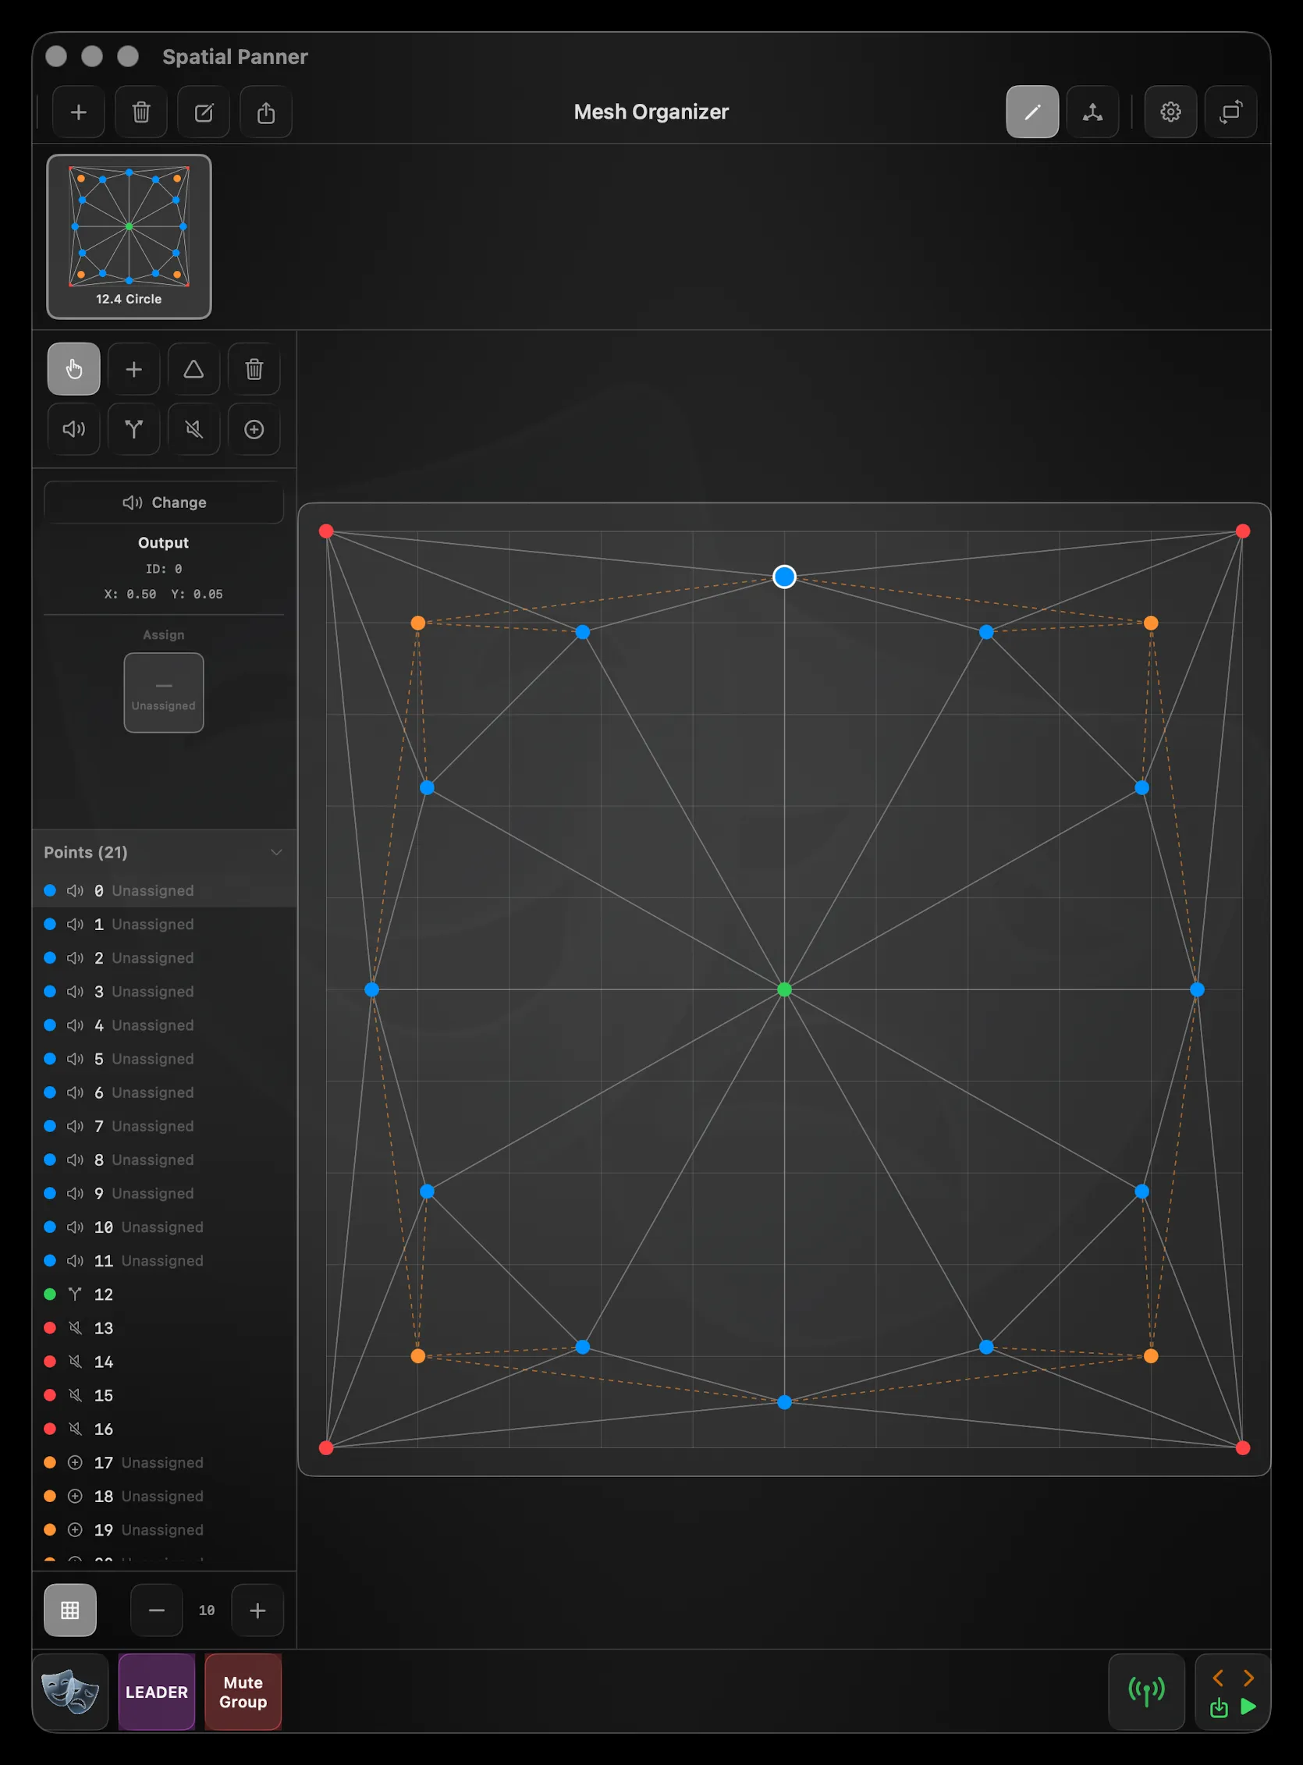Click the Unassigned assign box

[x=164, y=692]
